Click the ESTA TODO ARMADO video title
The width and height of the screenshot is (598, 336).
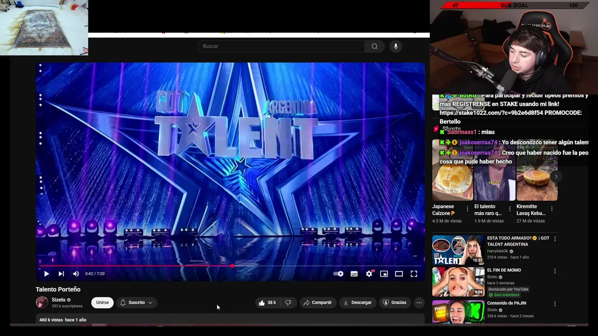click(518, 241)
